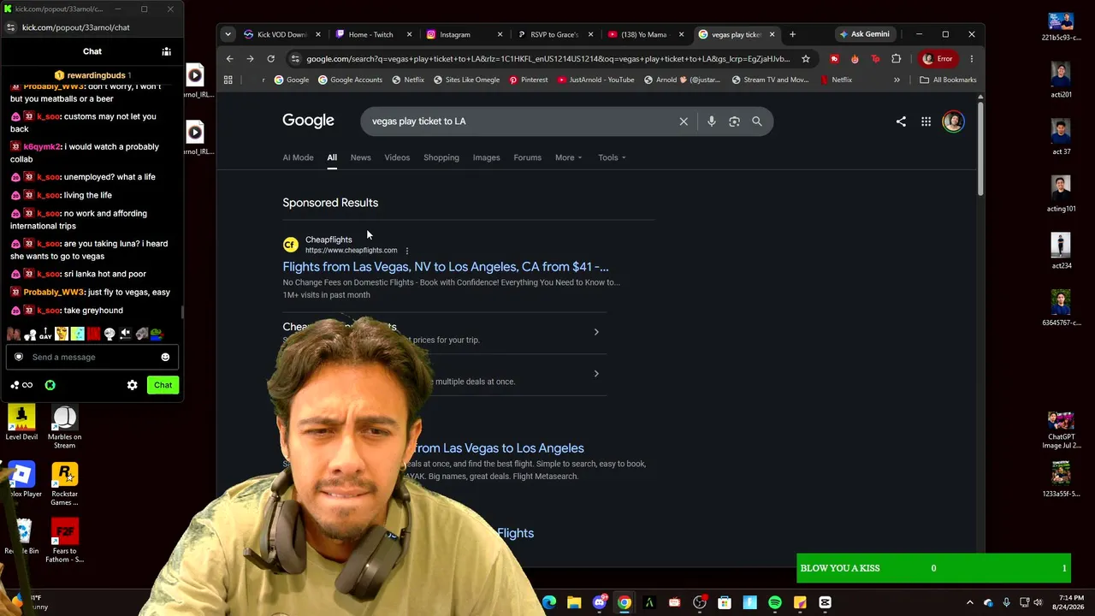Clear the Google search box text
Screen dimensions: 1095x616
click(x=684, y=121)
